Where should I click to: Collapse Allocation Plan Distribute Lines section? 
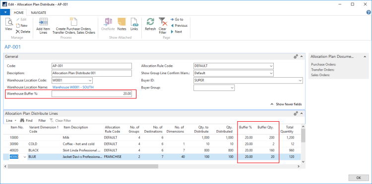pyautogui.click(x=302, y=114)
